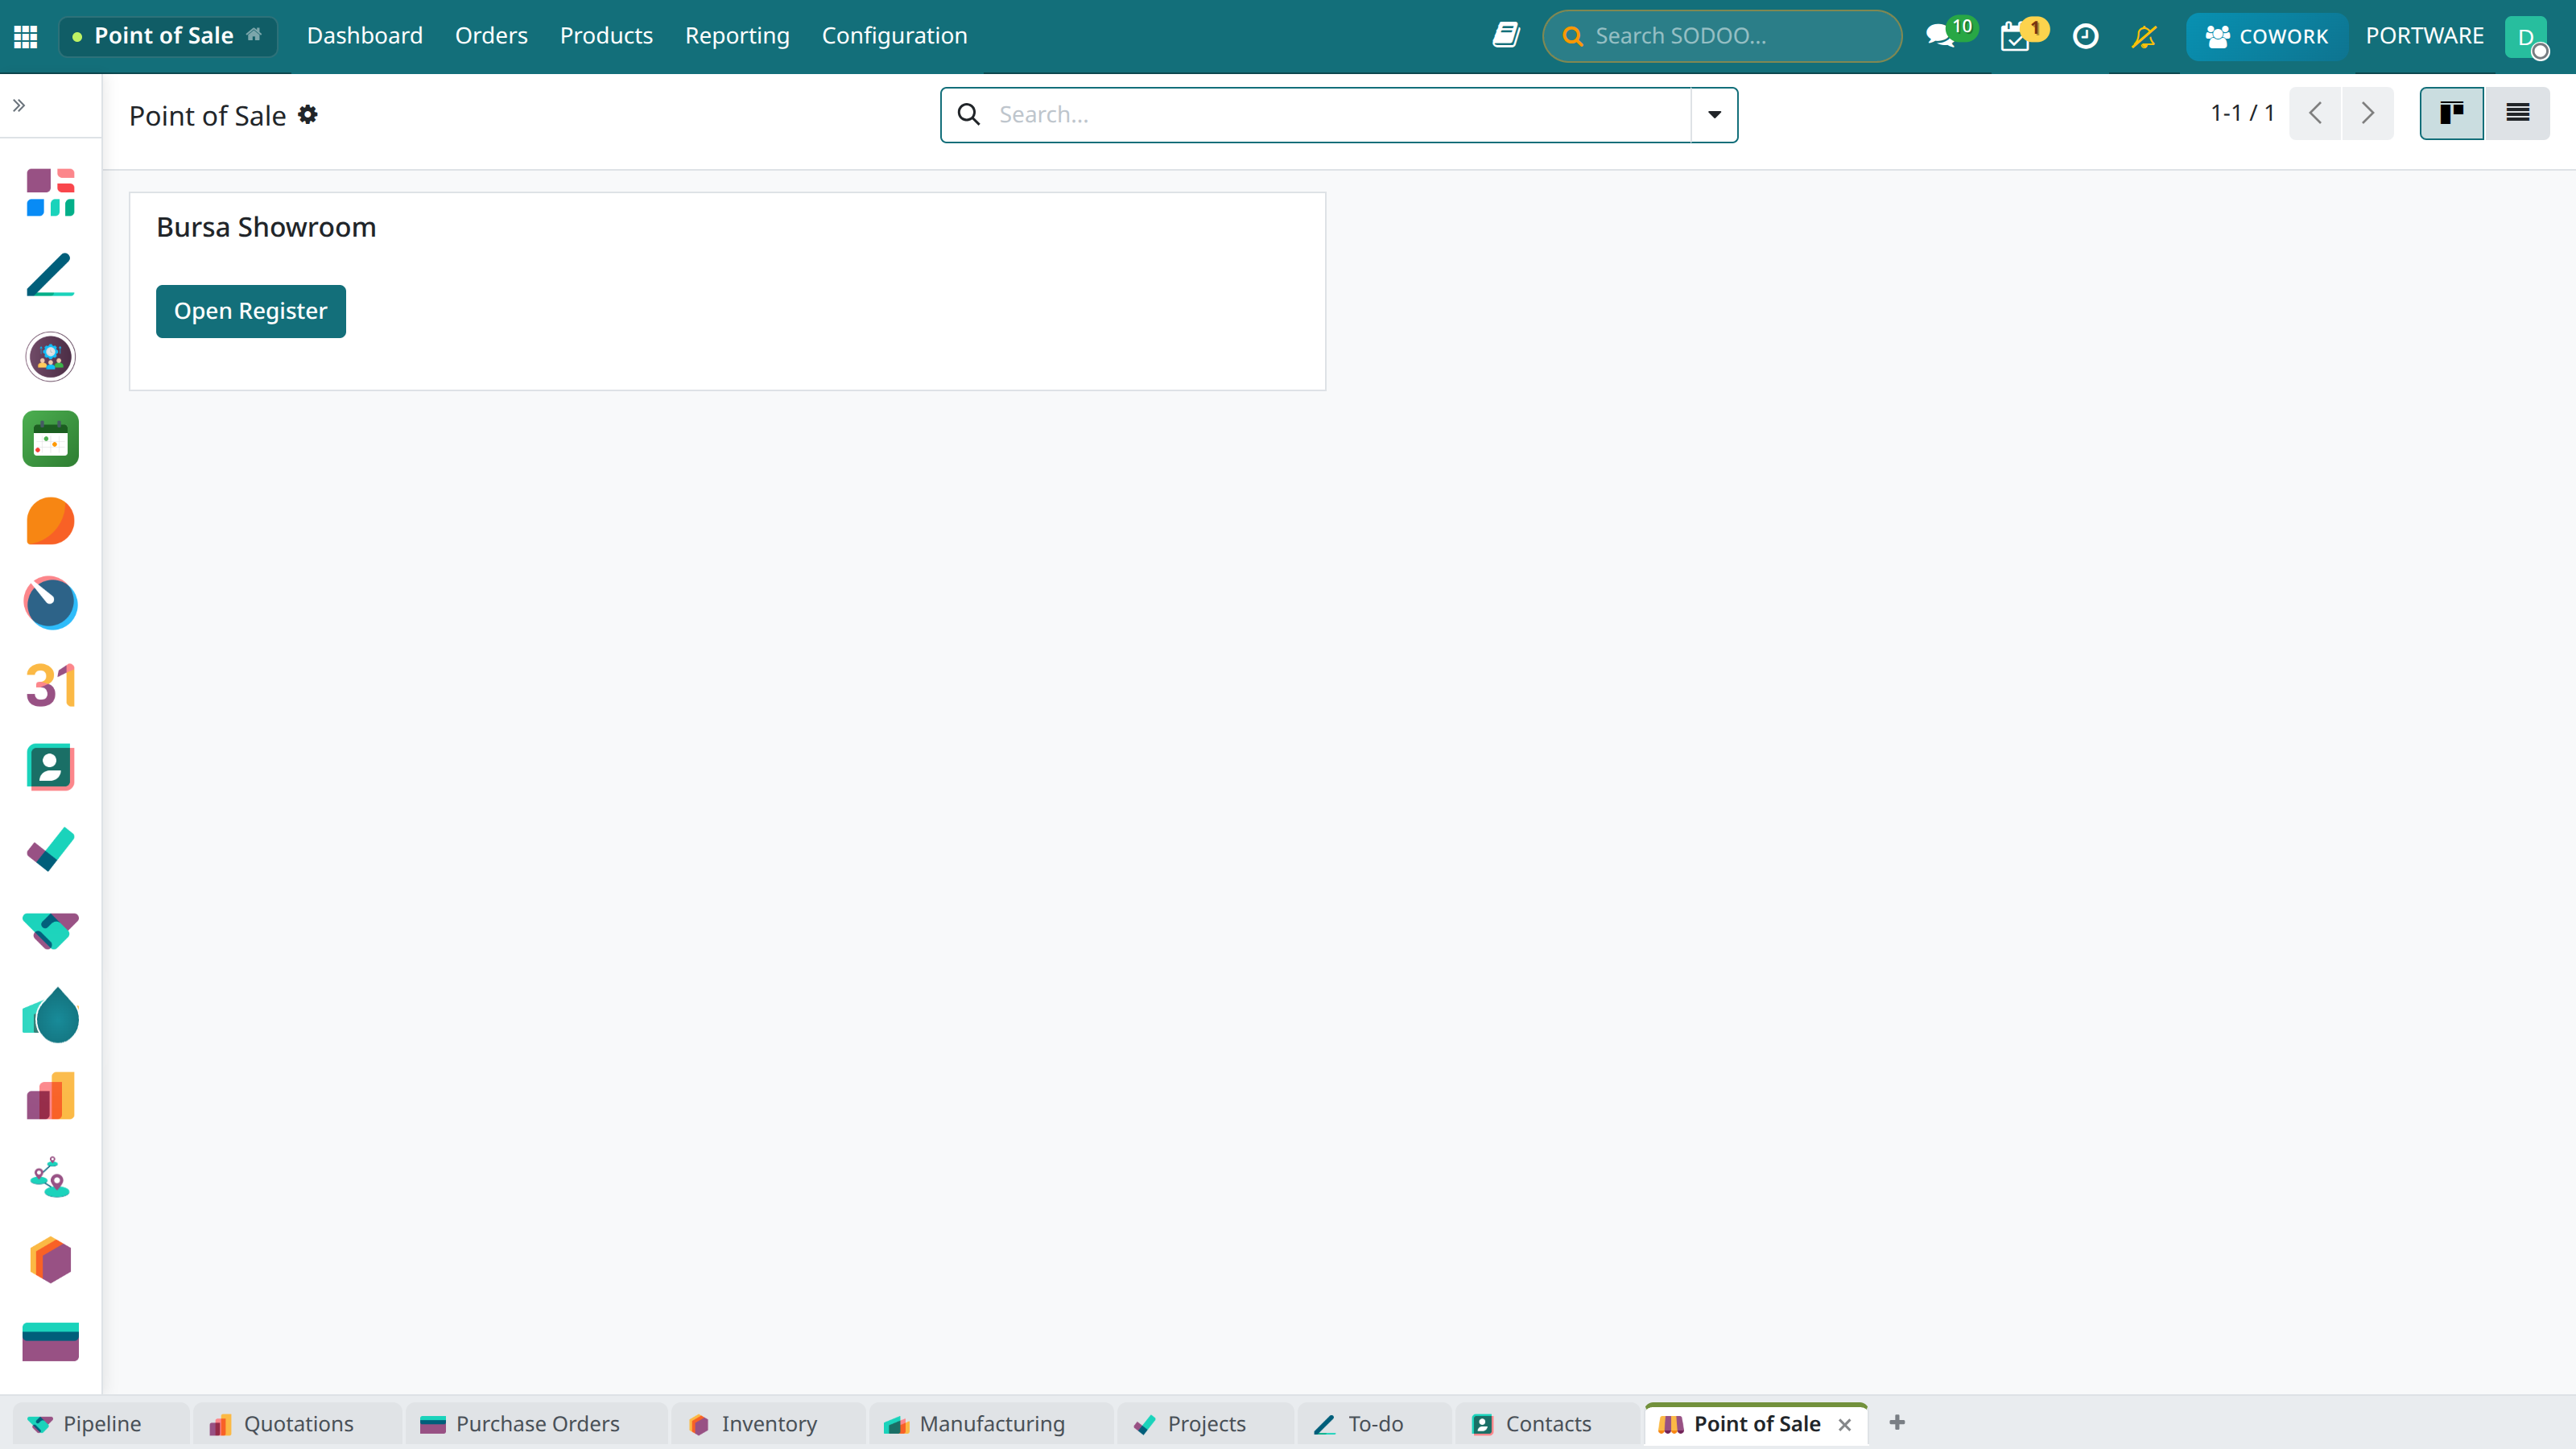
Task: Open the 31 calendar app icon in sidebar
Action: [50, 685]
